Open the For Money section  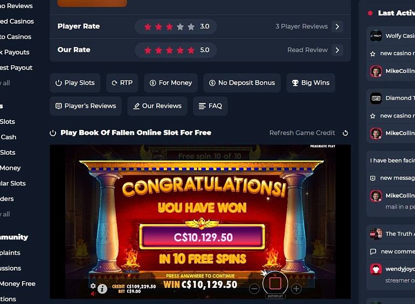tap(171, 83)
